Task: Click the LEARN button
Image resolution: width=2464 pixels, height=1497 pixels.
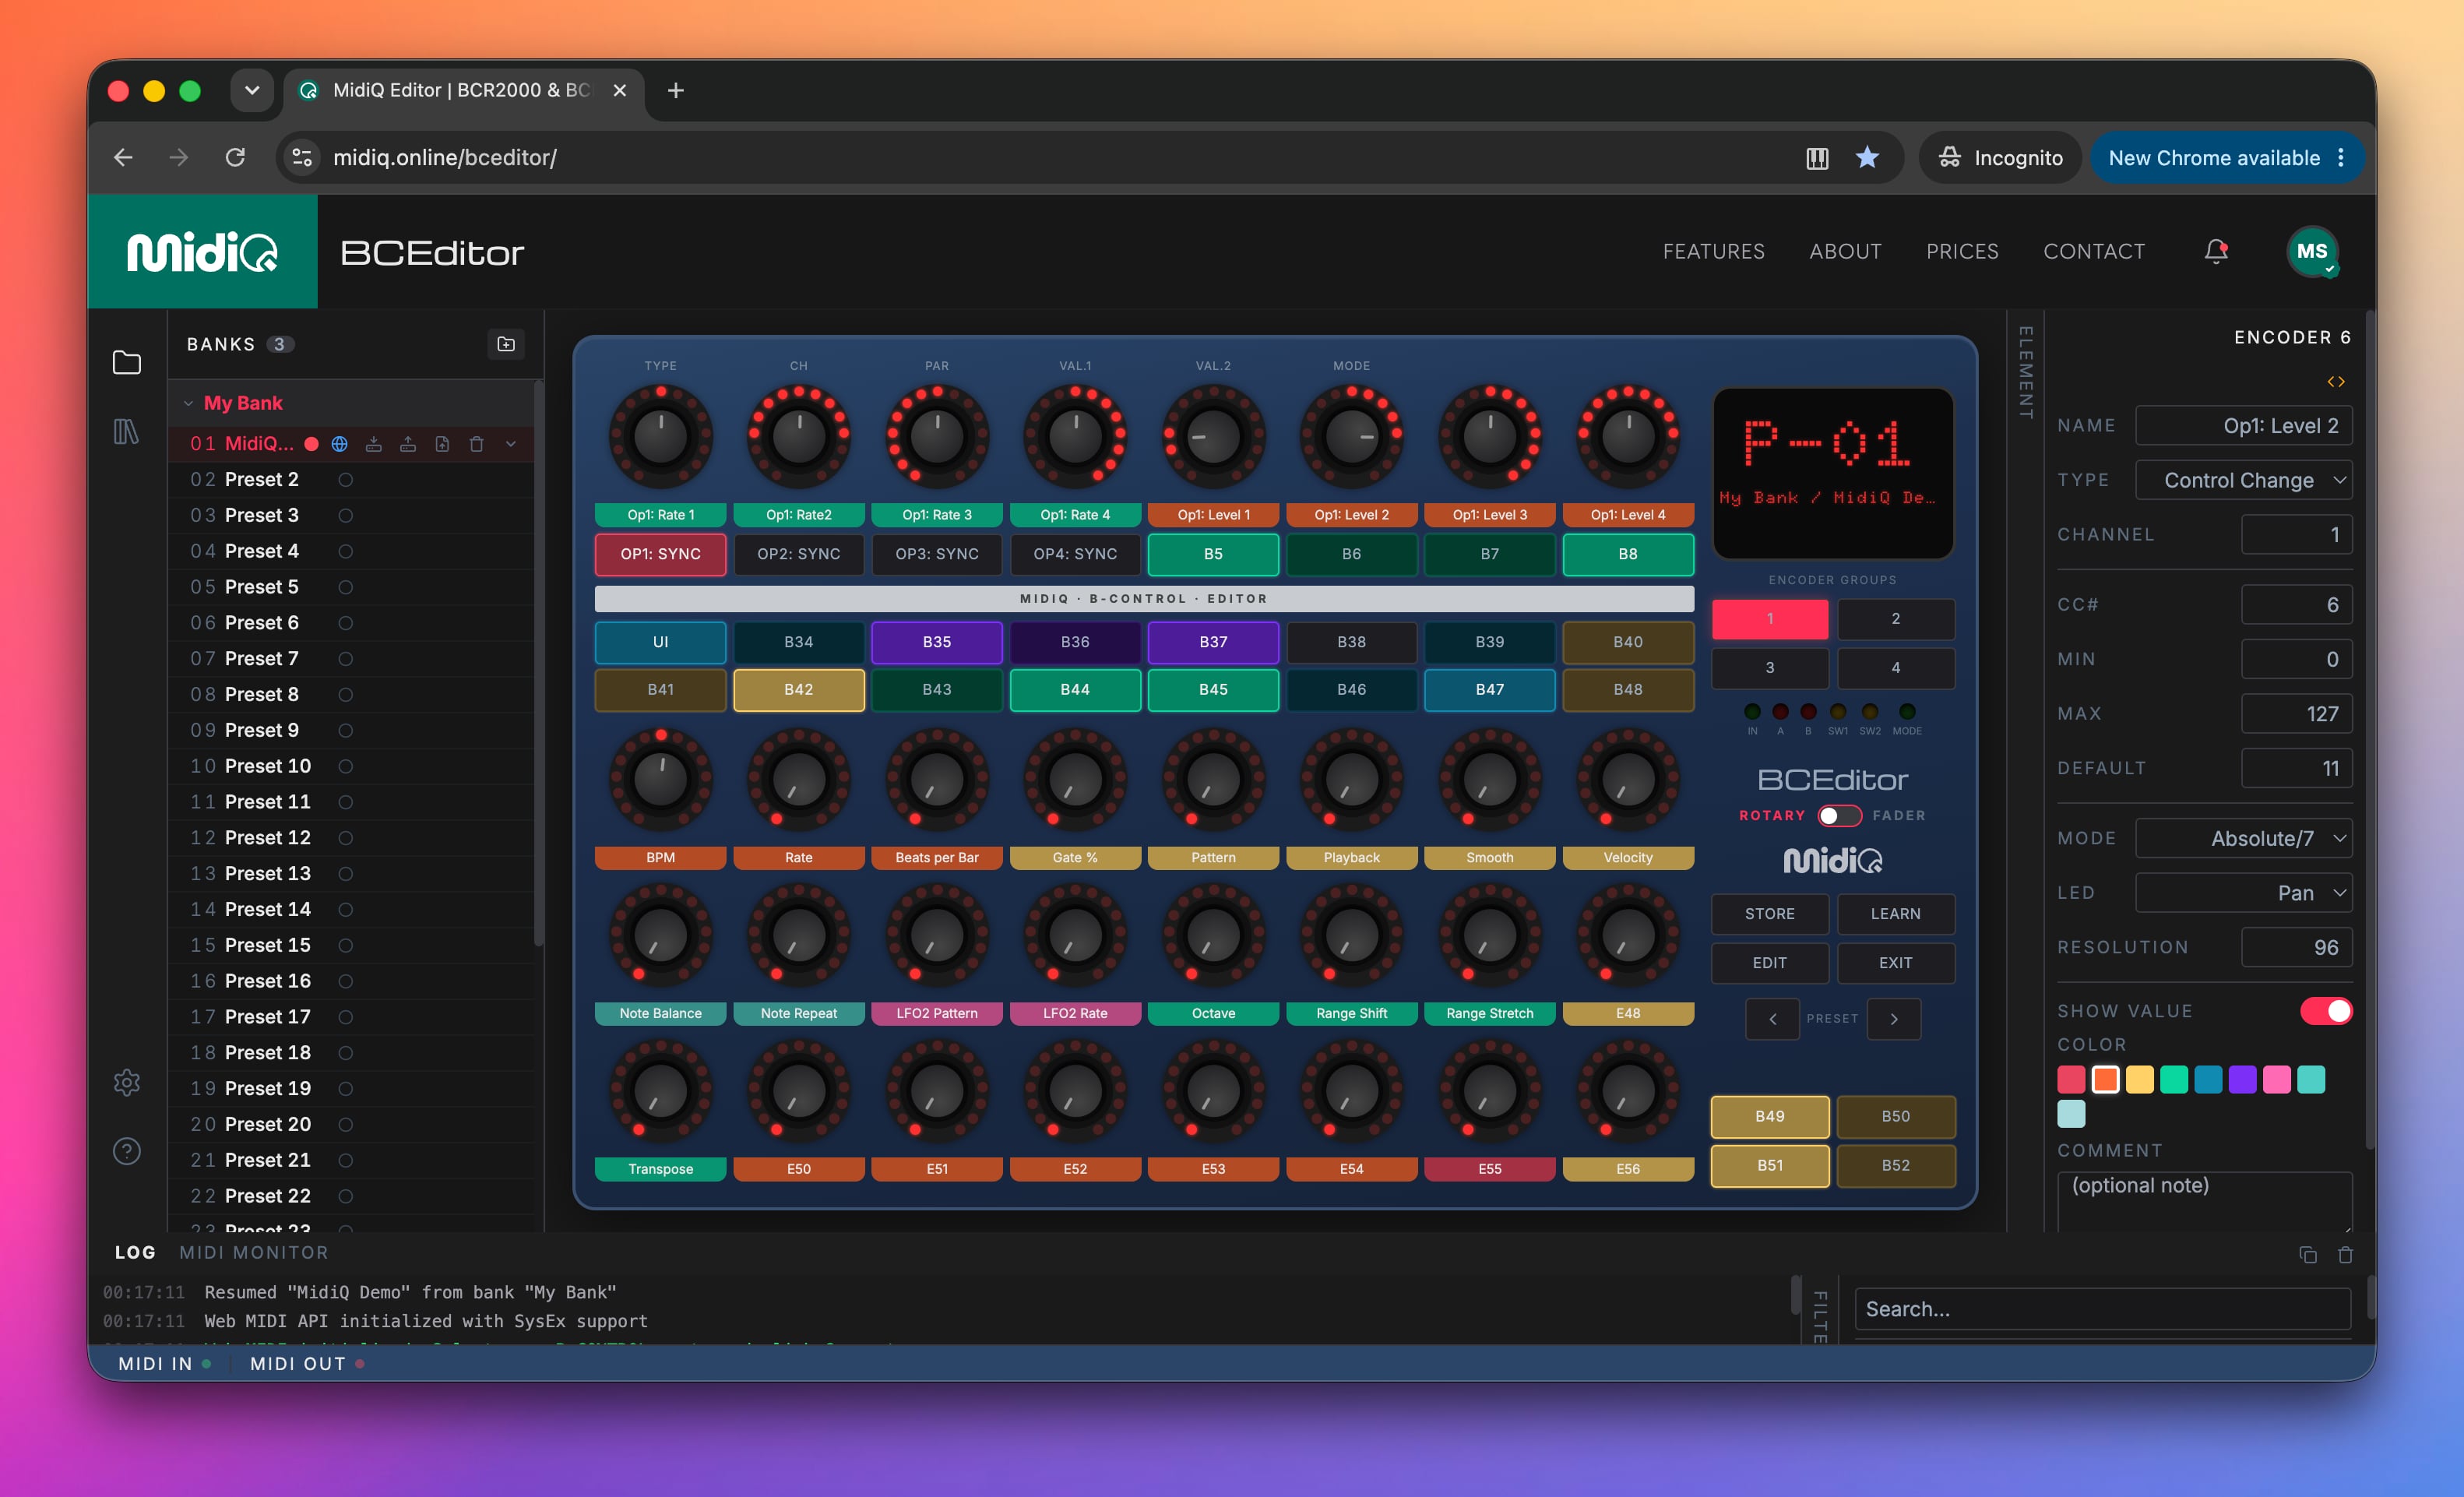Action: (1895, 914)
